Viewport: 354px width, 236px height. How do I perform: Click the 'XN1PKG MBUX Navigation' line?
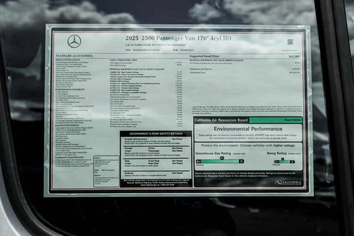click(x=120, y=79)
